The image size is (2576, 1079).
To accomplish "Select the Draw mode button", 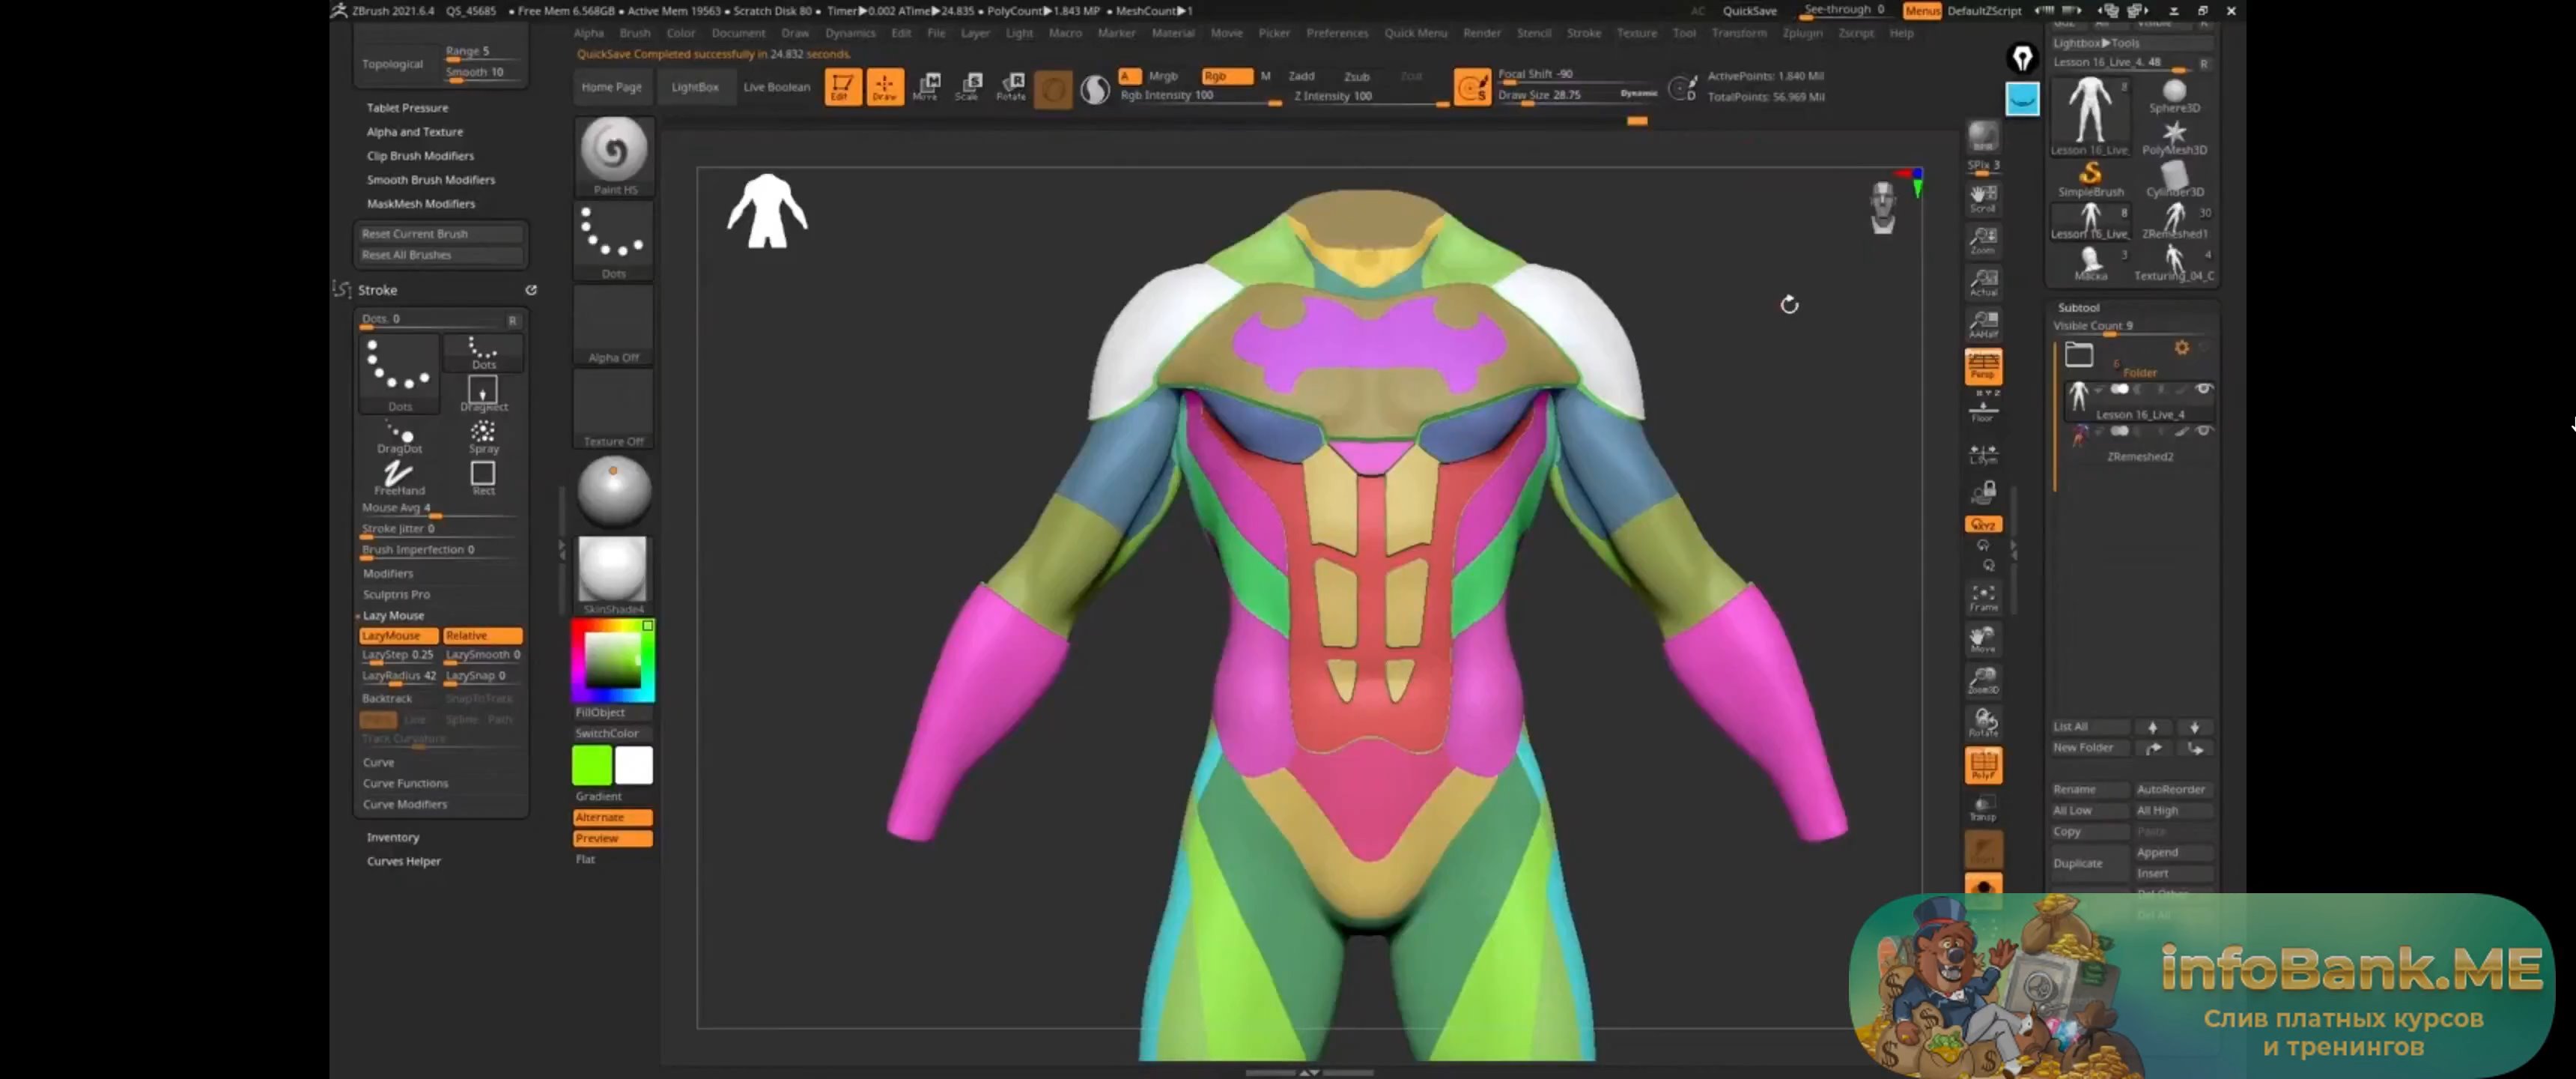I will tap(885, 86).
